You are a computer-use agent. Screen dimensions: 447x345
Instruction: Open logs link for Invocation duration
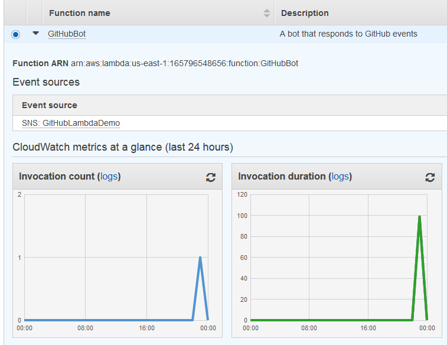tap(340, 177)
